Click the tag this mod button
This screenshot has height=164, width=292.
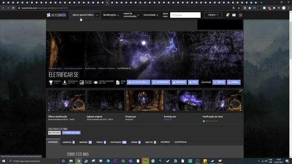click(x=71, y=133)
